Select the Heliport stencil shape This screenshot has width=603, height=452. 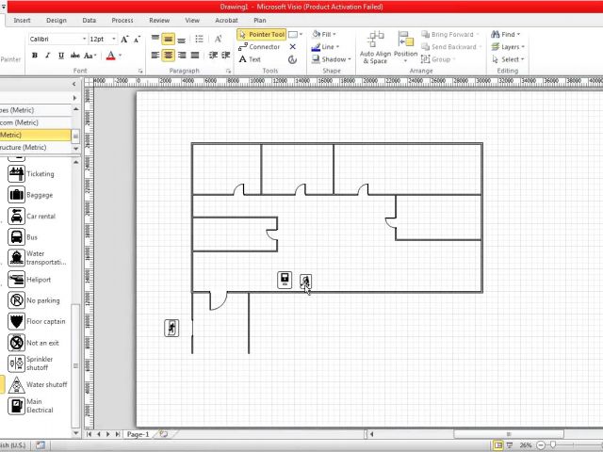(x=17, y=280)
